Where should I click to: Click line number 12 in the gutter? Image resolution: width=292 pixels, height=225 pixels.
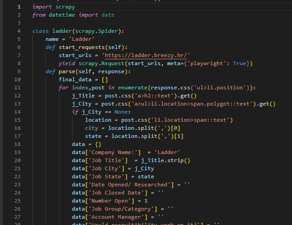coord(17,96)
